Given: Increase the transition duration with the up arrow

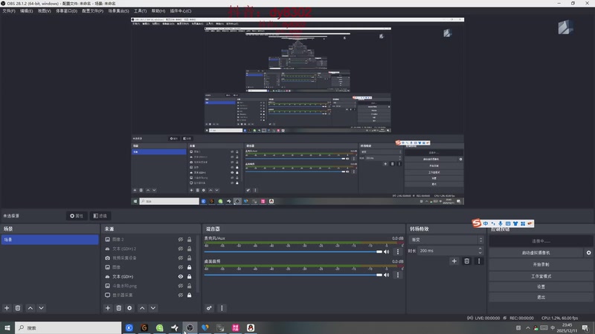Looking at the screenshot, I should pyautogui.click(x=480, y=249).
